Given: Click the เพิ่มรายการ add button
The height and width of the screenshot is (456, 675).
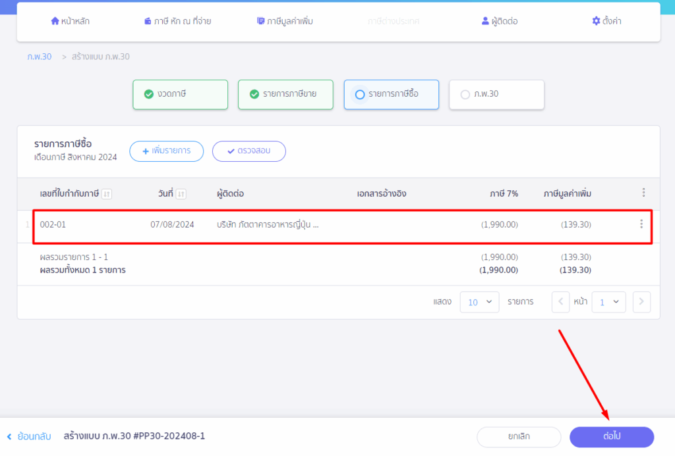Looking at the screenshot, I should pos(166,151).
